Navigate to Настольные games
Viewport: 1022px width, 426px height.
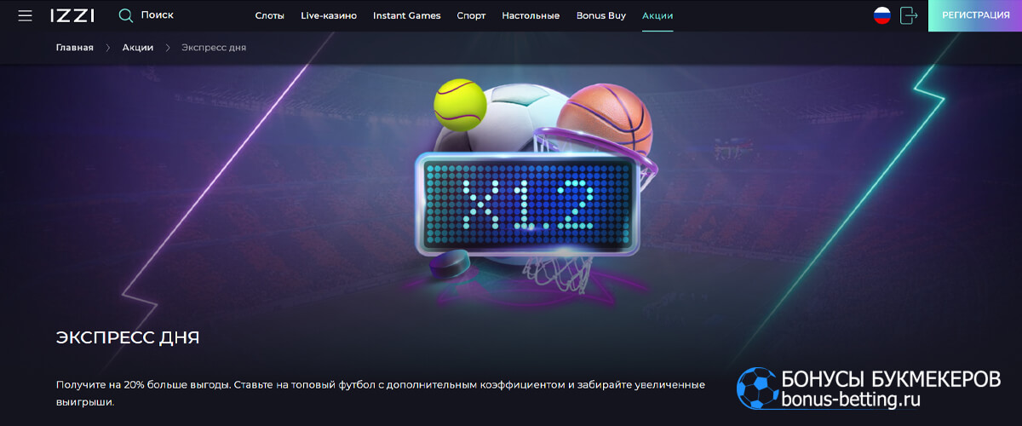[x=531, y=15]
